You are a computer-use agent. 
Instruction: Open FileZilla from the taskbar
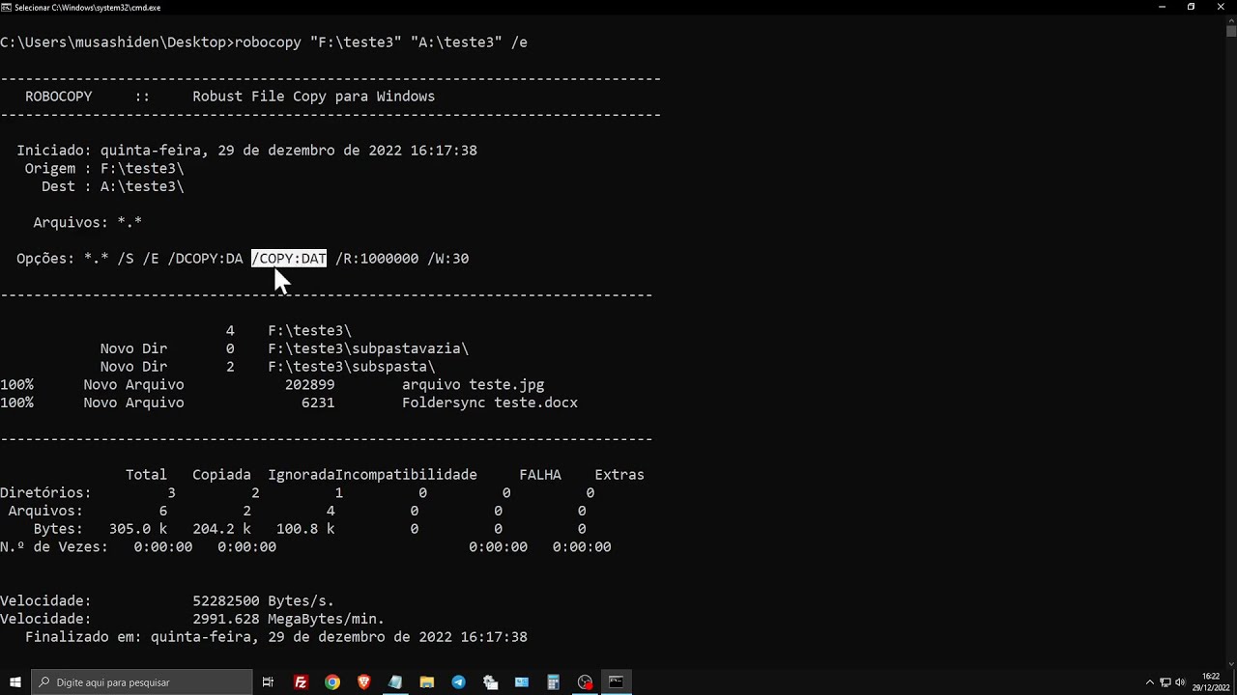(301, 682)
